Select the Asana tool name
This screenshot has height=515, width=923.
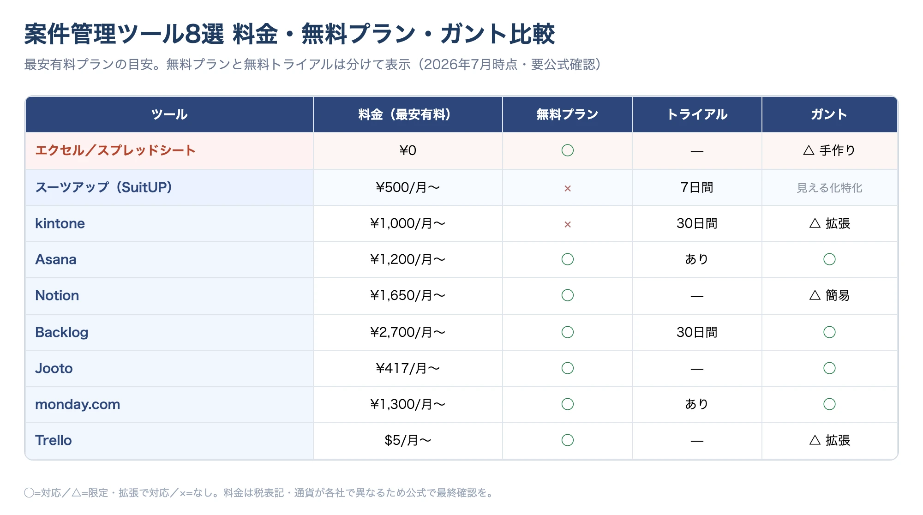coord(56,259)
